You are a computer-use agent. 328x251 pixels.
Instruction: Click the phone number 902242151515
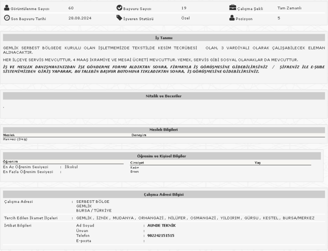tap(161, 235)
